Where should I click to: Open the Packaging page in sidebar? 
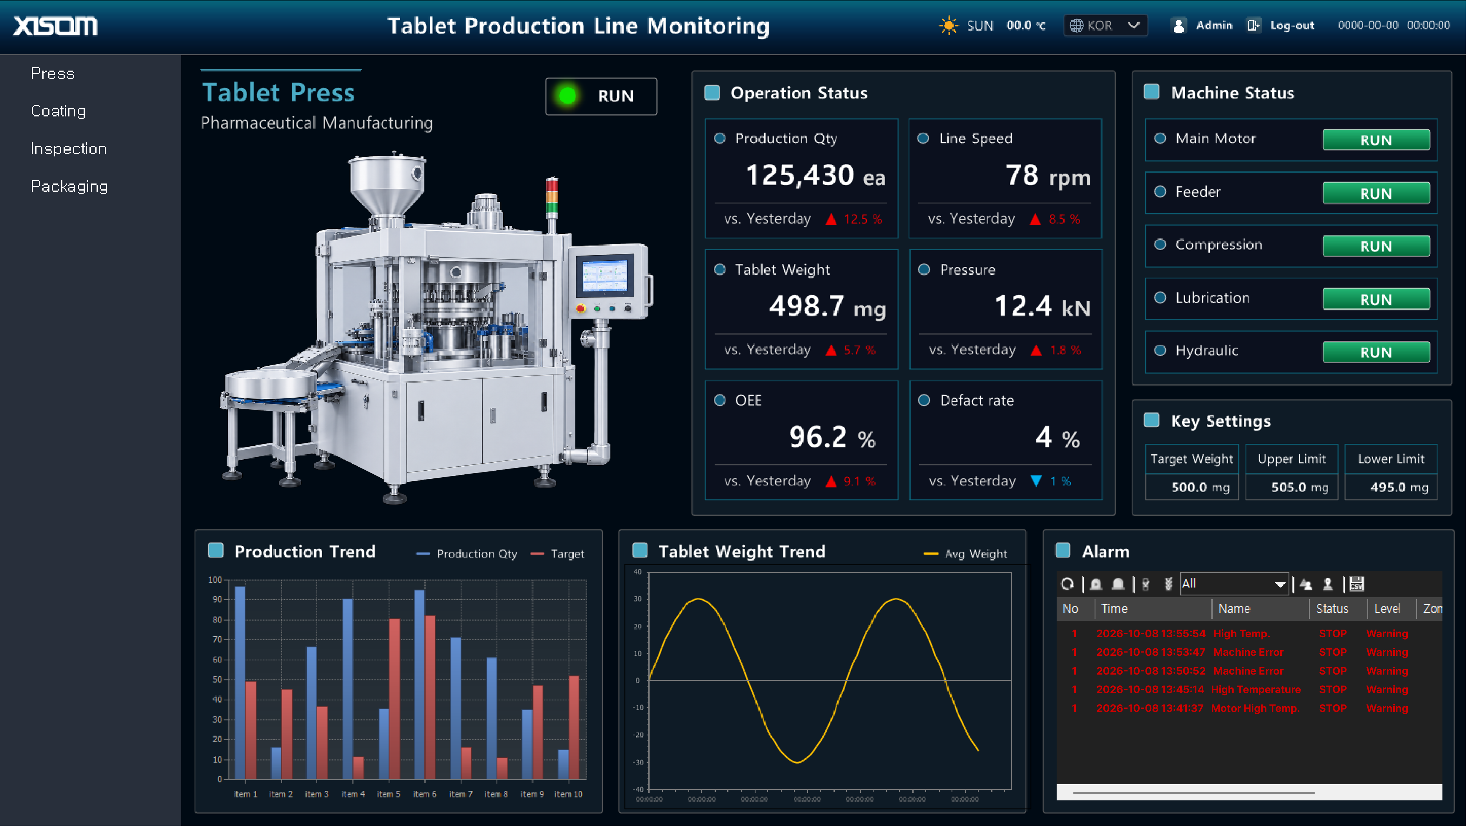pyautogui.click(x=69, y=186)
